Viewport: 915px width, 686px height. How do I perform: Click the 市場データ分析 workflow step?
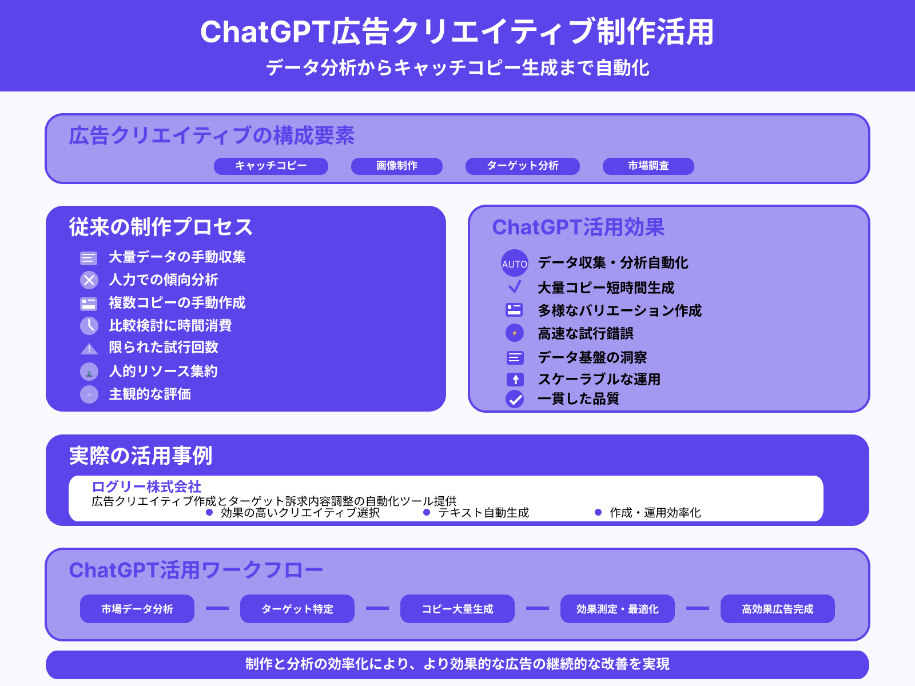(x=137, y=609)
